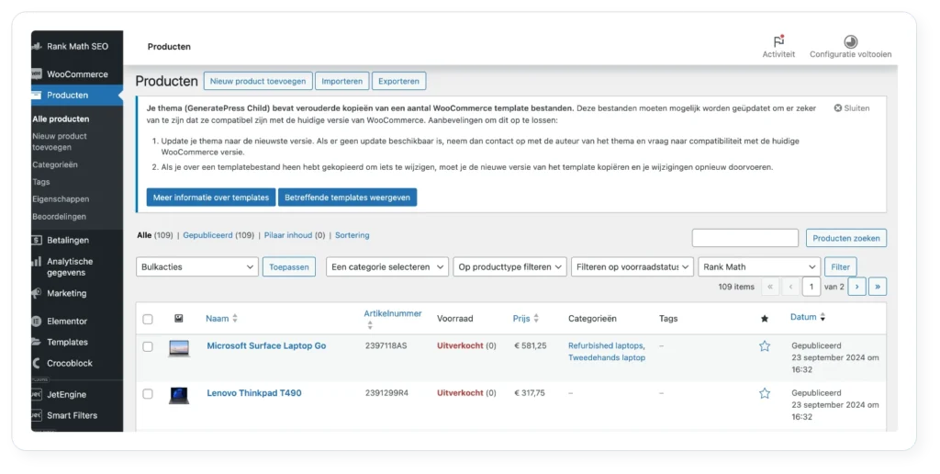This screenshot has height=474, width=940.
Task: Click Meer informatie over templates button
Action: 211,197
